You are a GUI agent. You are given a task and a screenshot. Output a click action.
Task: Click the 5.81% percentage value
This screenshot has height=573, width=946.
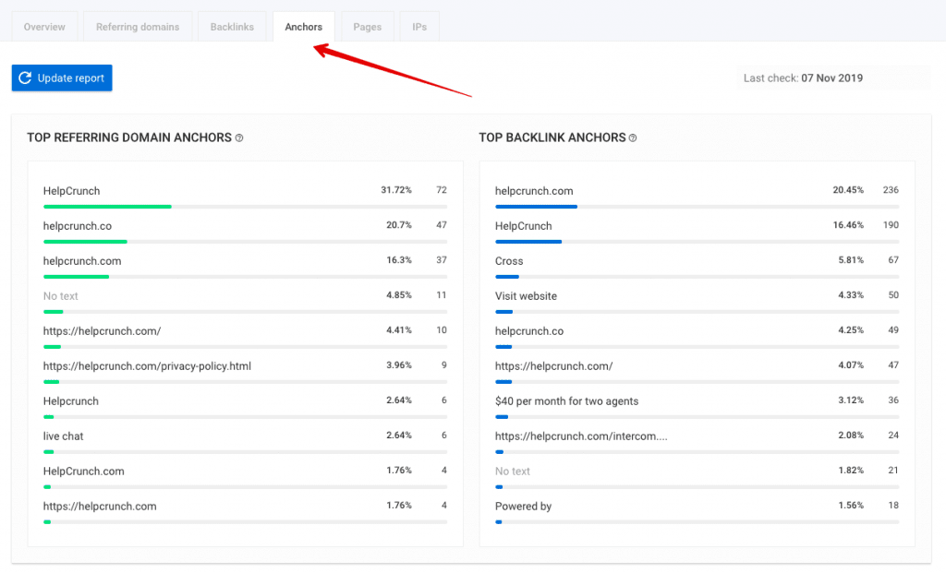pyautogui.click(x=851, y=259)
